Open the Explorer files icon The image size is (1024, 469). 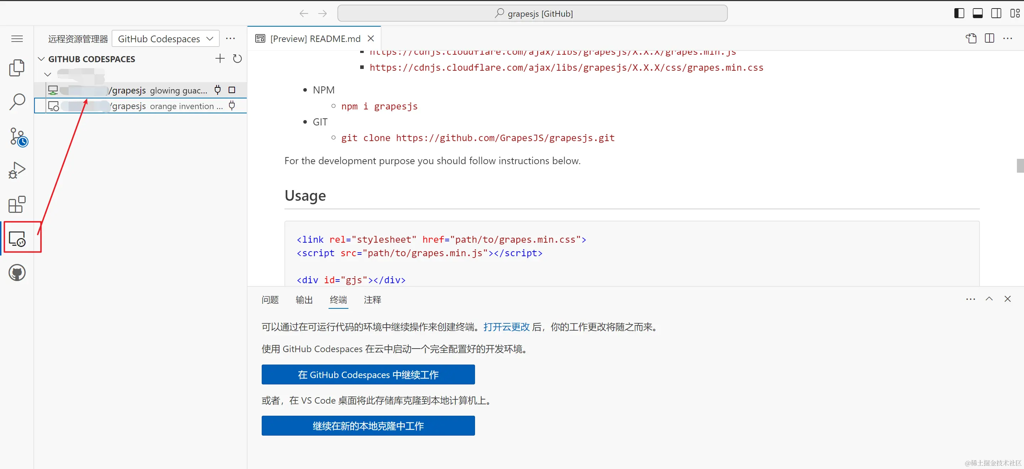coord(17,68)
